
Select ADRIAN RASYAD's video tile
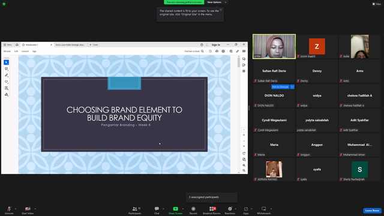point(274,169)
